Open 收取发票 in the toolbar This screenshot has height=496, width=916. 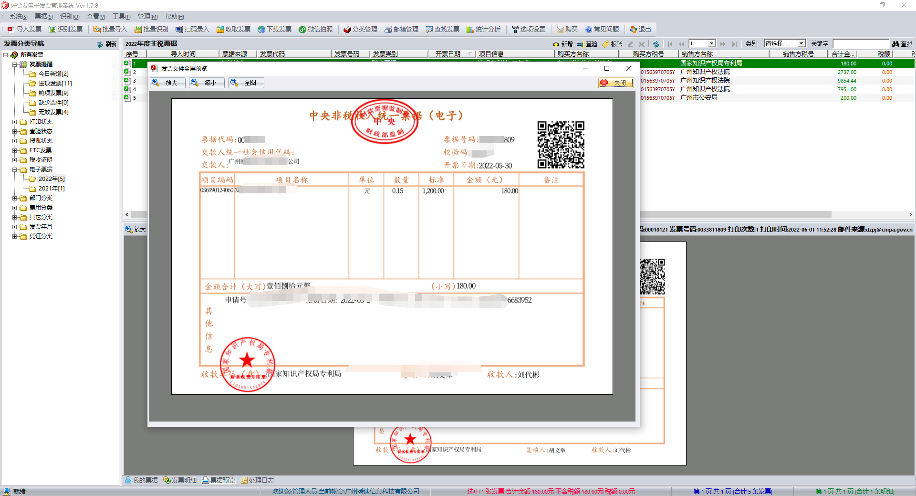click(233, 29)
